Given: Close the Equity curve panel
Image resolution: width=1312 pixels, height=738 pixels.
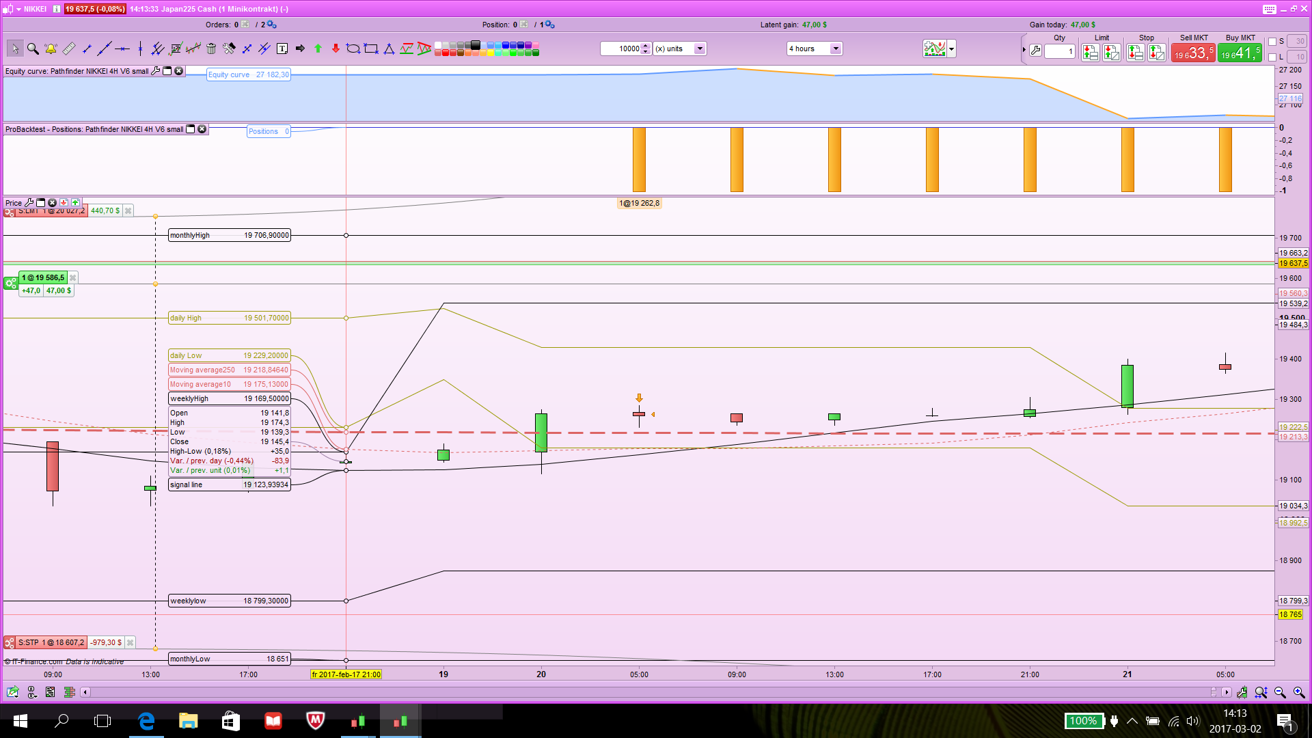Looking at the screenshot, I should click(x=179, y=71).
